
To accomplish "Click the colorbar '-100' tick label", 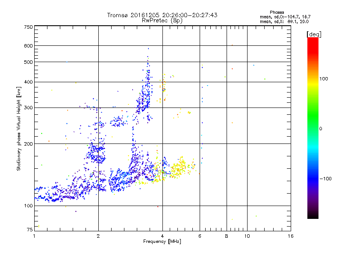I will tap(326, 179).
